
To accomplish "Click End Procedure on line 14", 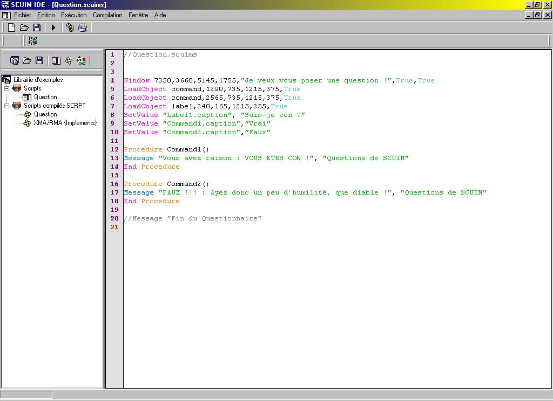I will [152, 167].
